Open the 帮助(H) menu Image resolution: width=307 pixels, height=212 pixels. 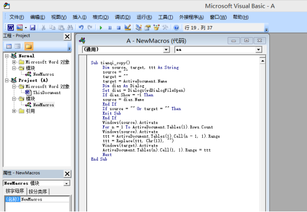[x=241, y=17]
